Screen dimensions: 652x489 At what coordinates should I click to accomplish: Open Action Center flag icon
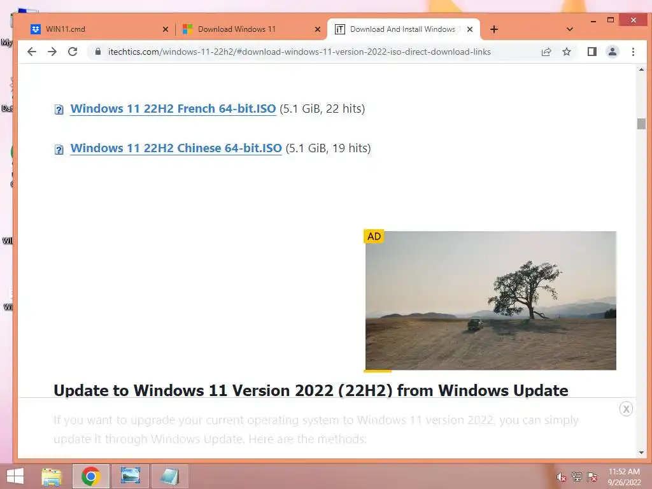pyautogui.click(x=592, y=477)
